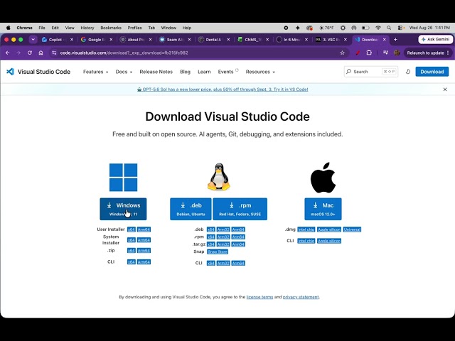The height and width of the screenshot is (341, 455).
Task: Open the Chrome profile avatar
Action: 397,53
